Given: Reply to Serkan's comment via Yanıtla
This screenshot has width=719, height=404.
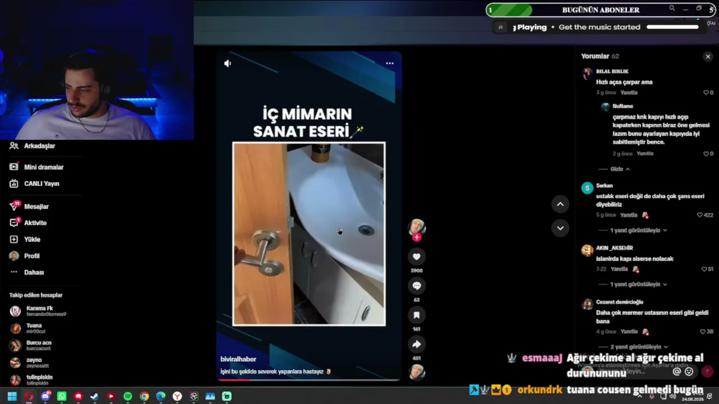Looking at the screenshot, I should click(x=629, y=215).
